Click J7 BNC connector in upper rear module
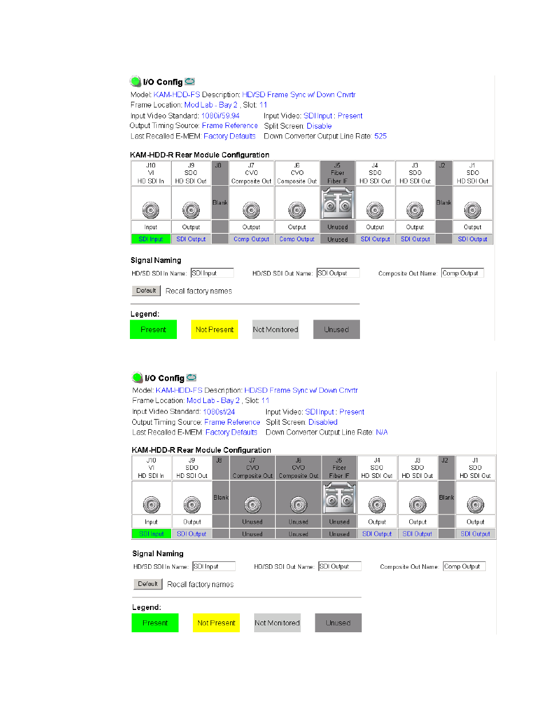 point(251,210)
